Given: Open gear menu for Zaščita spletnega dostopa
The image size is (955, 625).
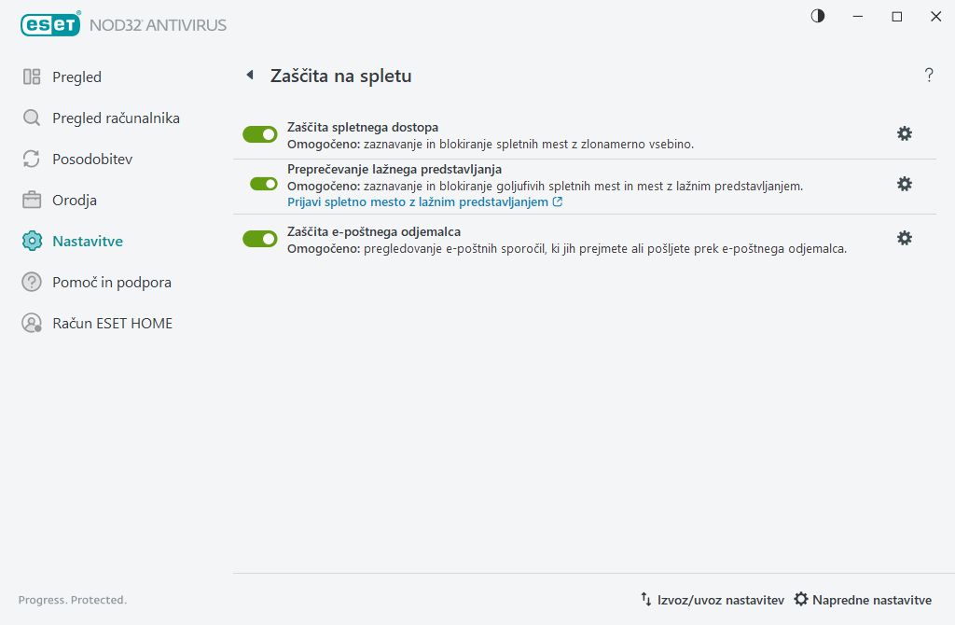Looking at the screenshot, I should [x=904, y=133].
